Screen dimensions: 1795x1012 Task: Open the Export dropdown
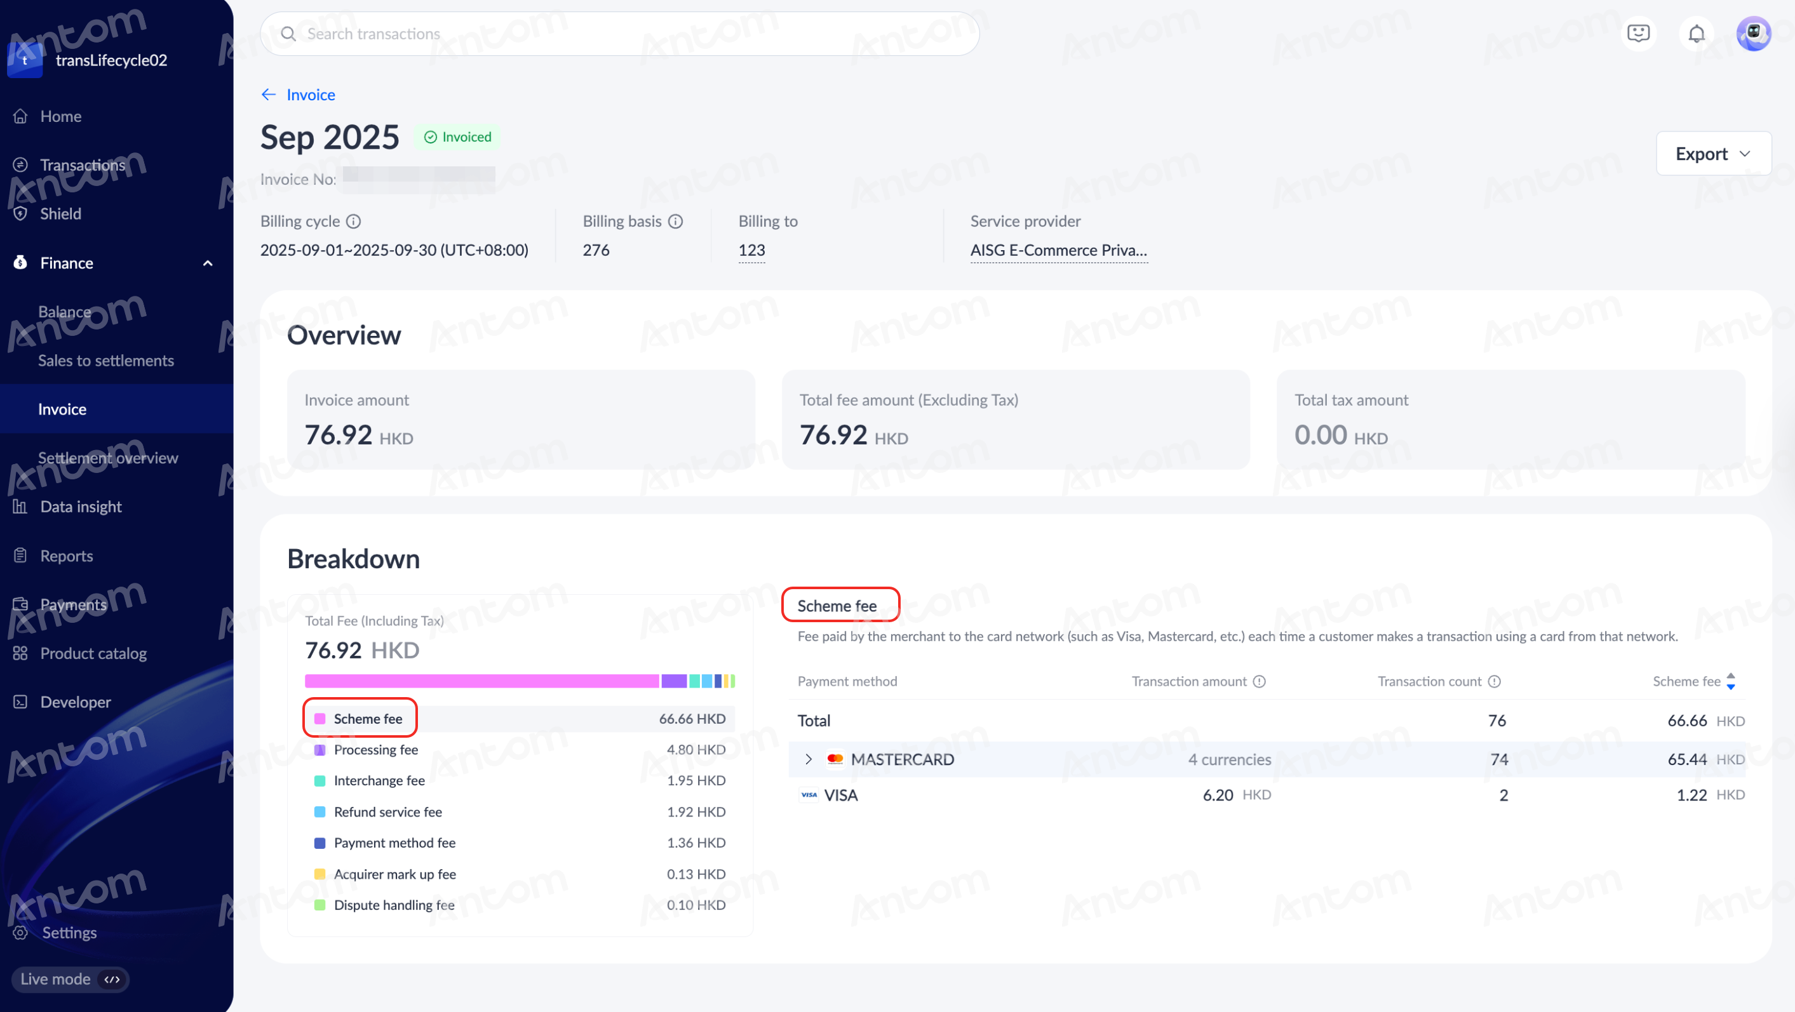(1714, 154)
